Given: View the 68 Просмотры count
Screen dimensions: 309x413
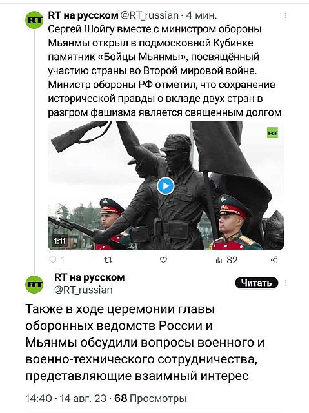Looking at the screenshot, I should point(150,399).
